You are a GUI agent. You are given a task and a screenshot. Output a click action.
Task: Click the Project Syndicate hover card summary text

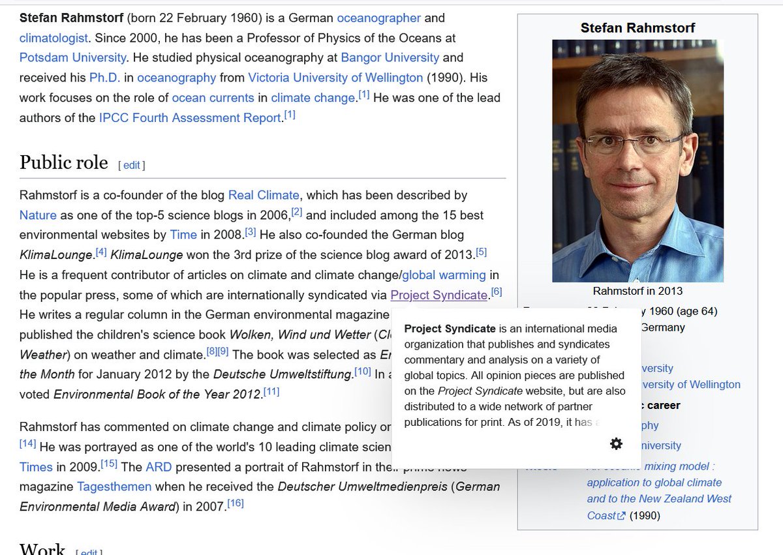(515, 375)
